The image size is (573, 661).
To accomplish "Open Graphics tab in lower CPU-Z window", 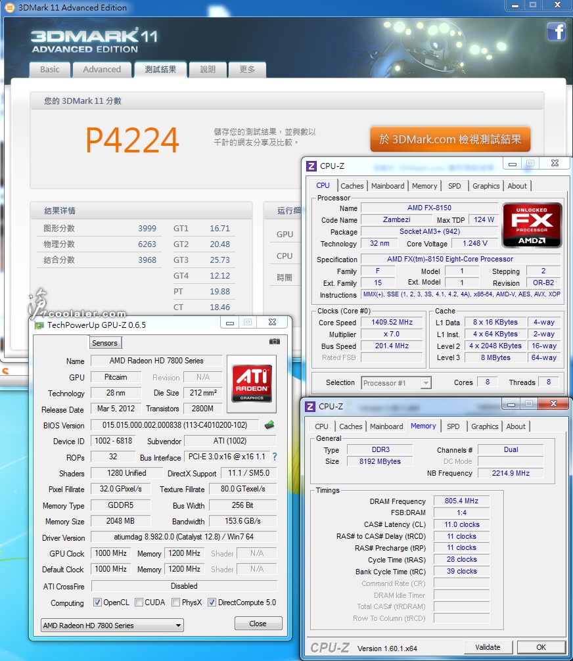I will point(484,426).
